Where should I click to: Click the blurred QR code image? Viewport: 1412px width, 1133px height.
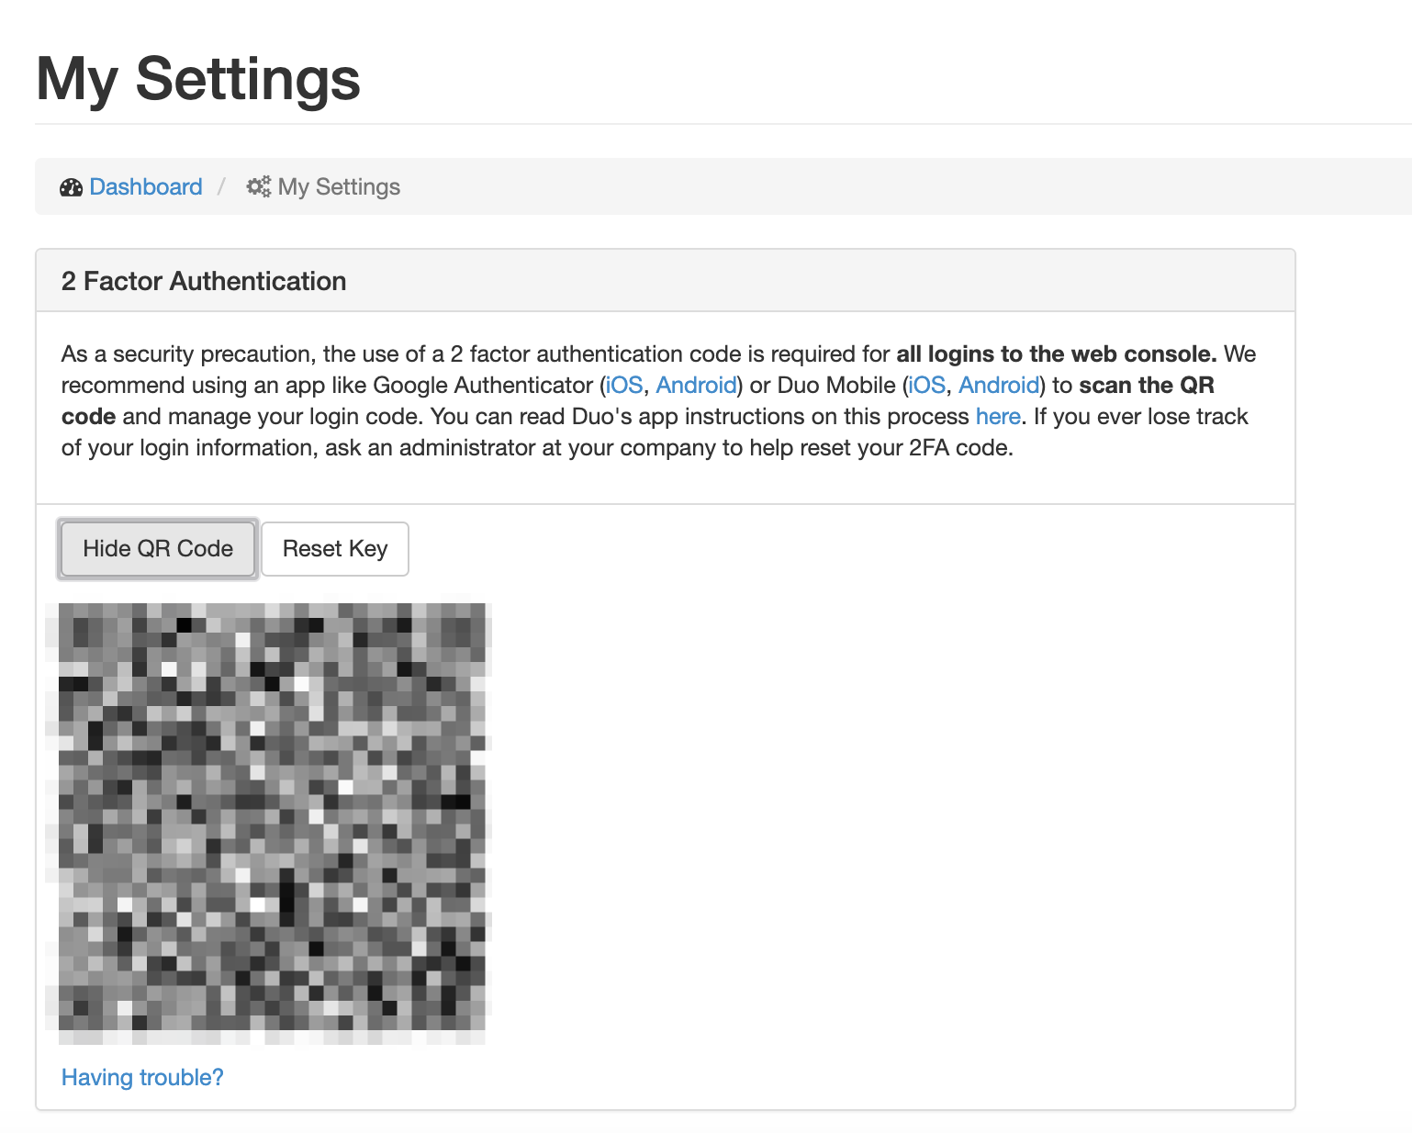click(269, 824)
